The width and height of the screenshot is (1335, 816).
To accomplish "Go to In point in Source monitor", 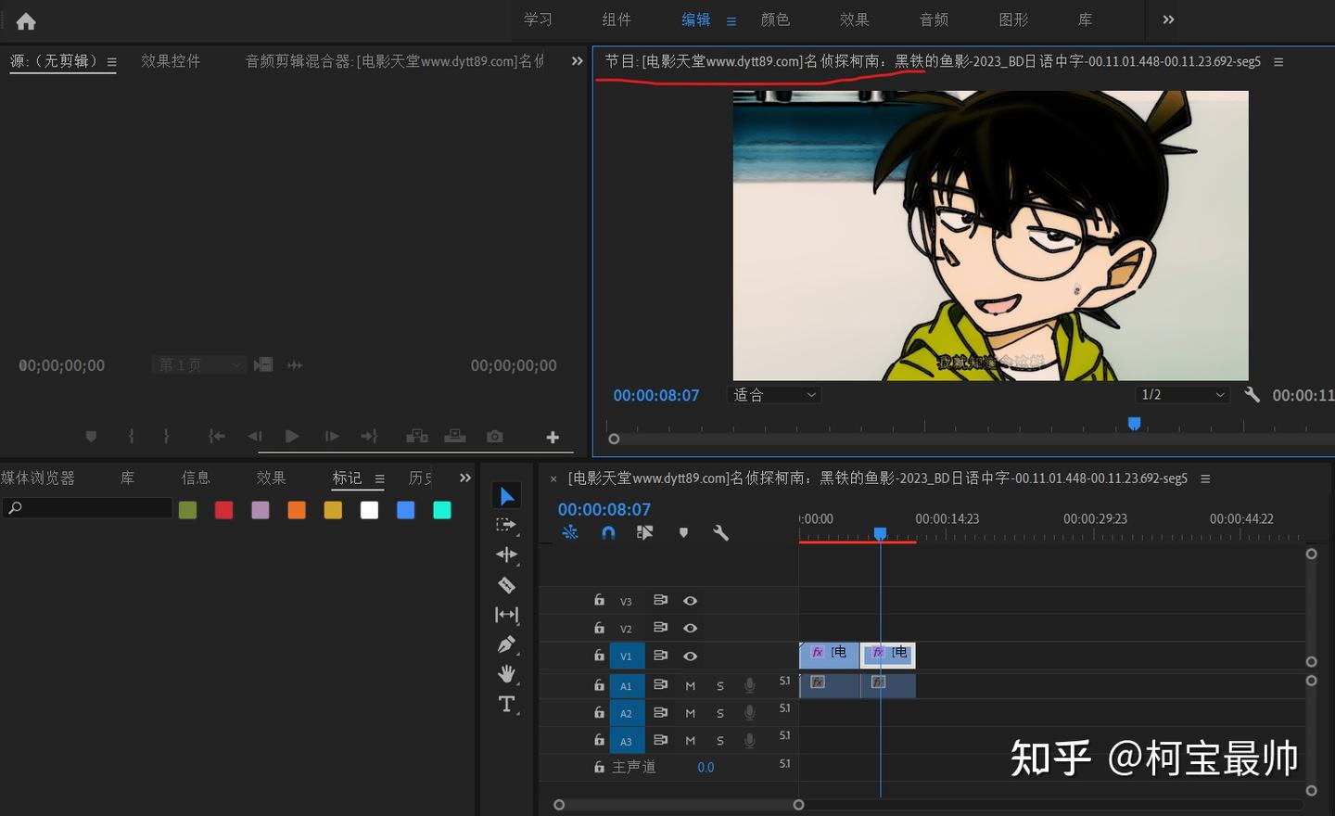I will [x=217, y=436].
